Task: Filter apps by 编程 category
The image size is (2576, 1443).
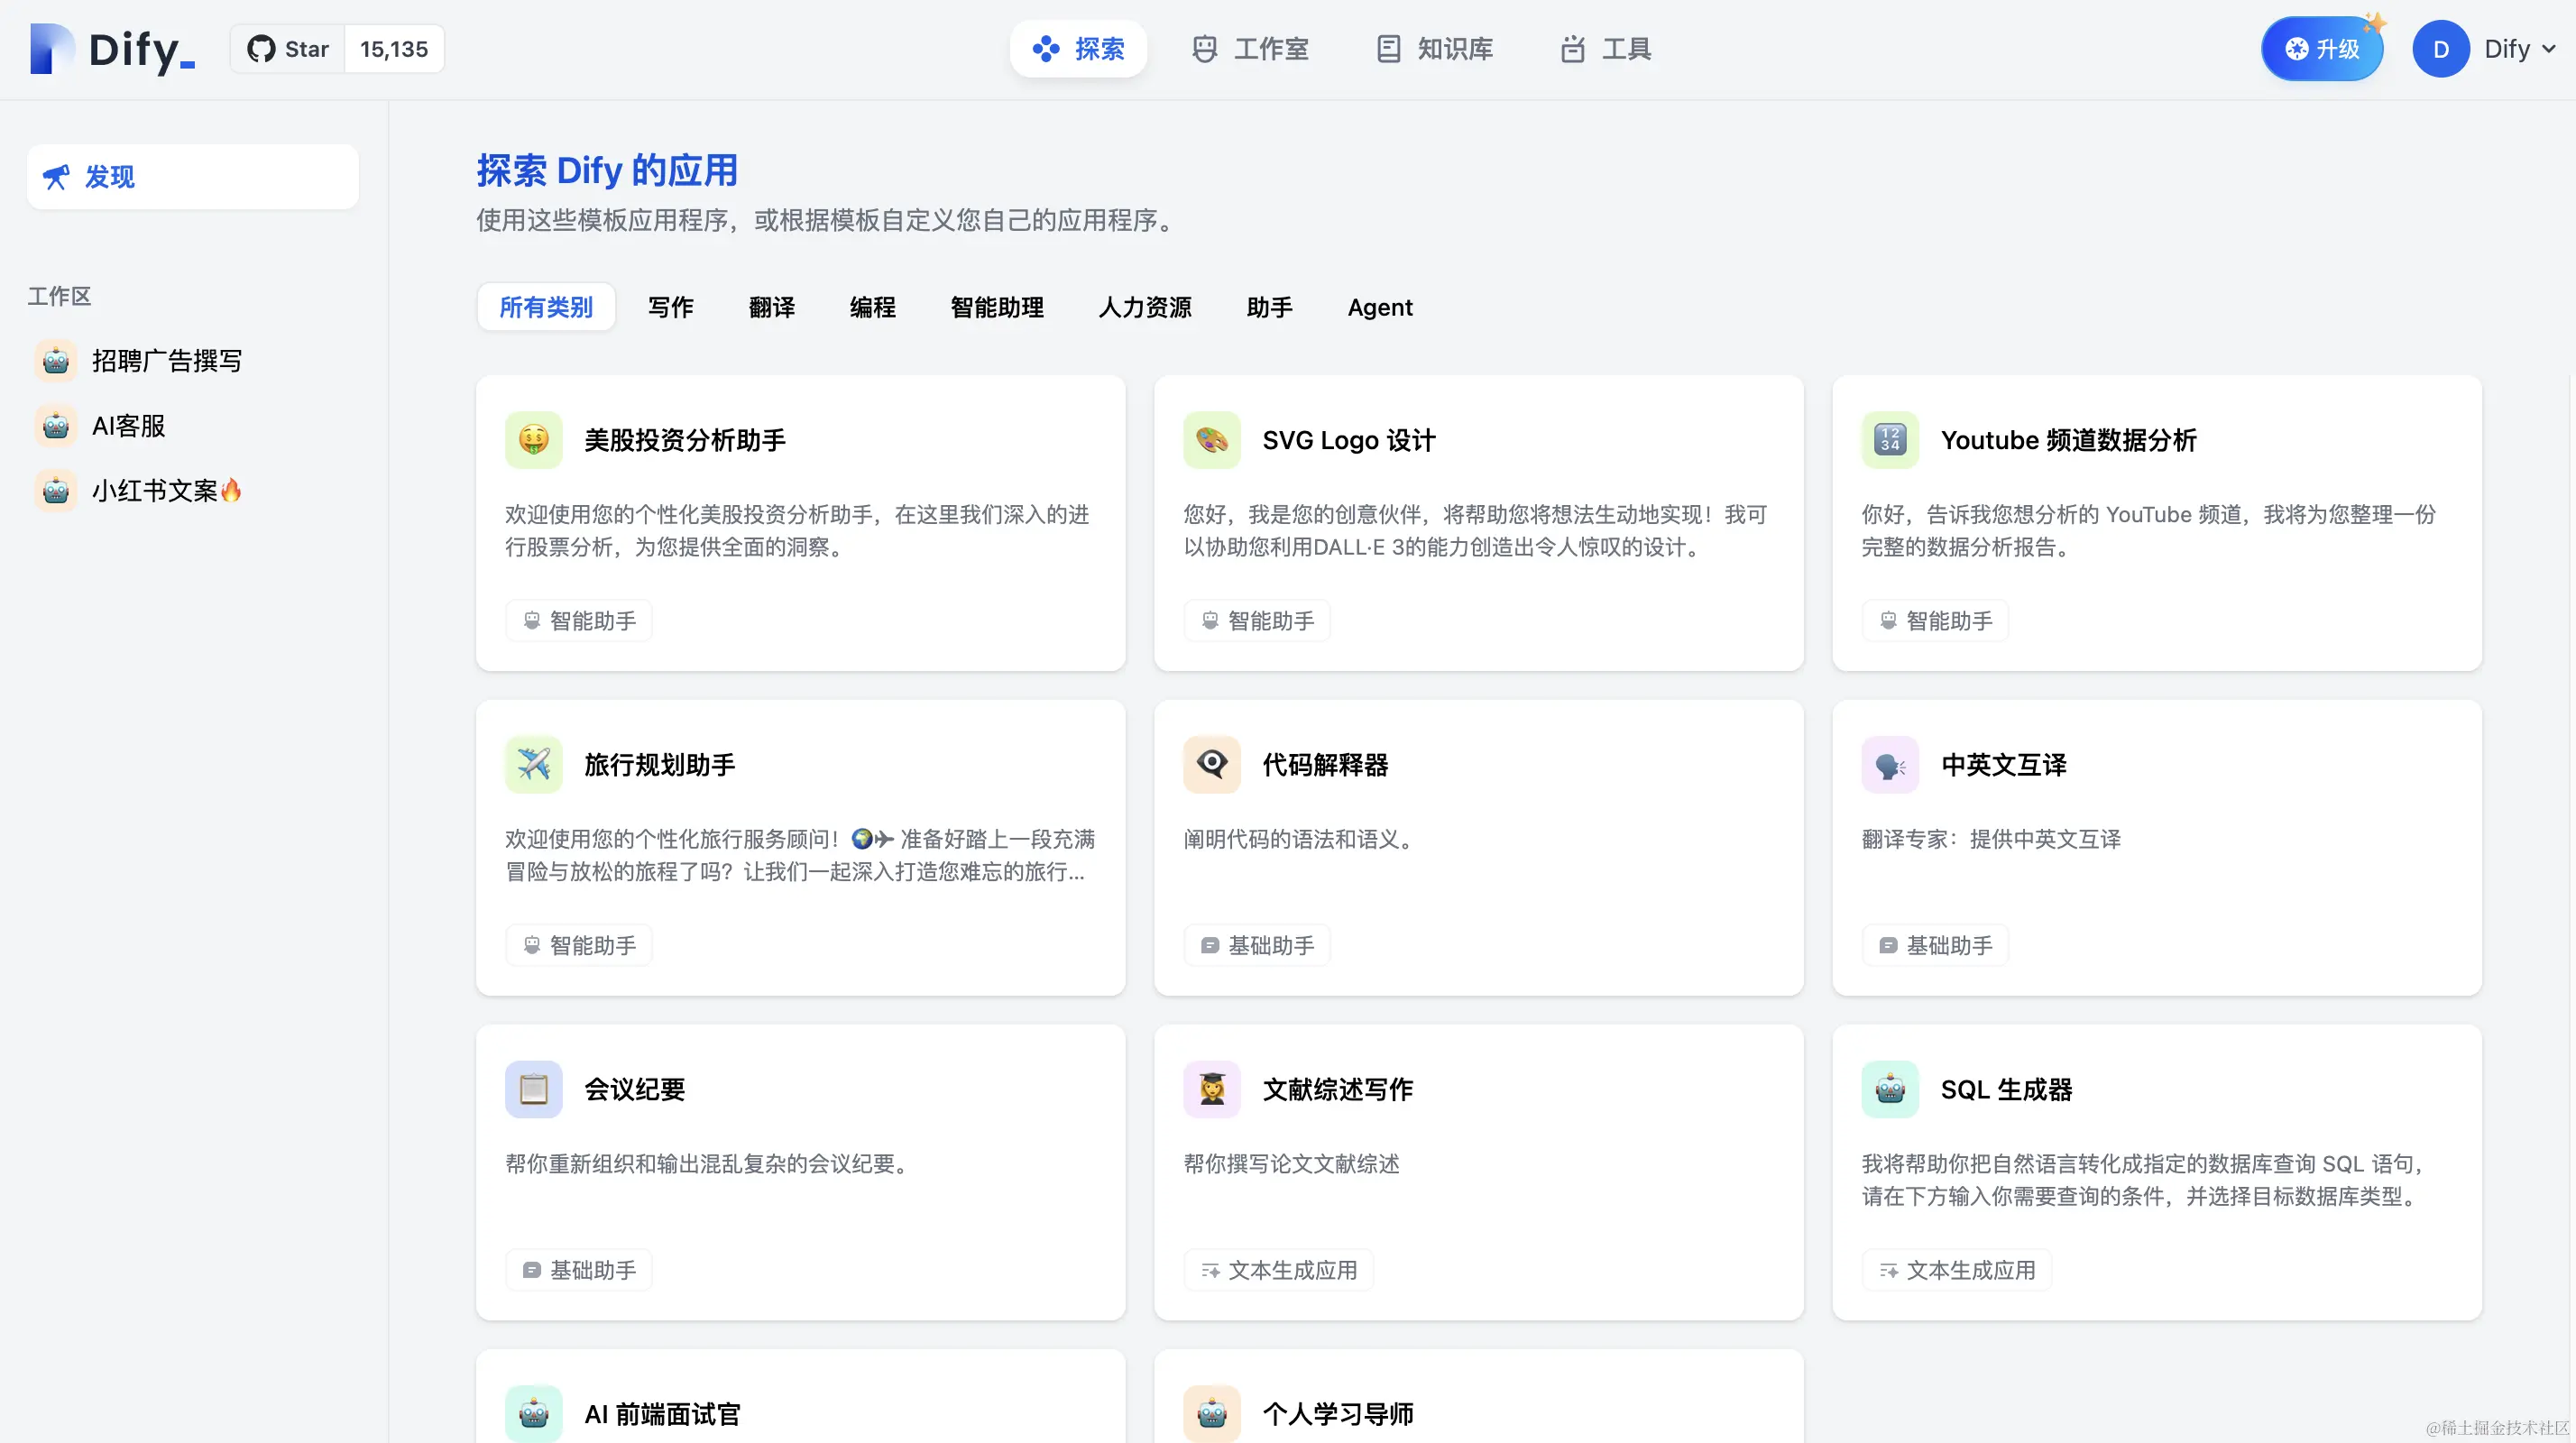Action: [x=872, y=307]
